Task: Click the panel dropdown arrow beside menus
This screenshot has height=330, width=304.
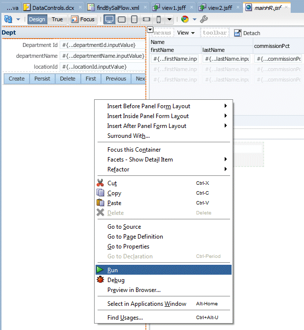Action: click(150, 30)
